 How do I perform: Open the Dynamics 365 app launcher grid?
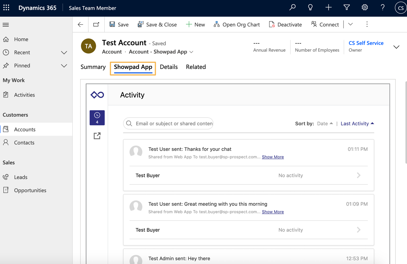pyautogui.click(x=6, y=8)
